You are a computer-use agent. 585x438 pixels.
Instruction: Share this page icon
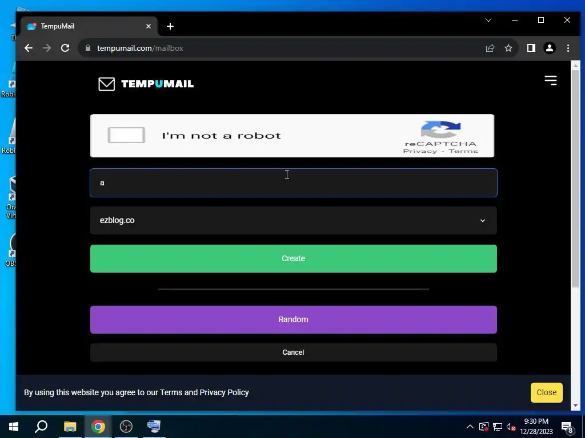coord(490,48)
